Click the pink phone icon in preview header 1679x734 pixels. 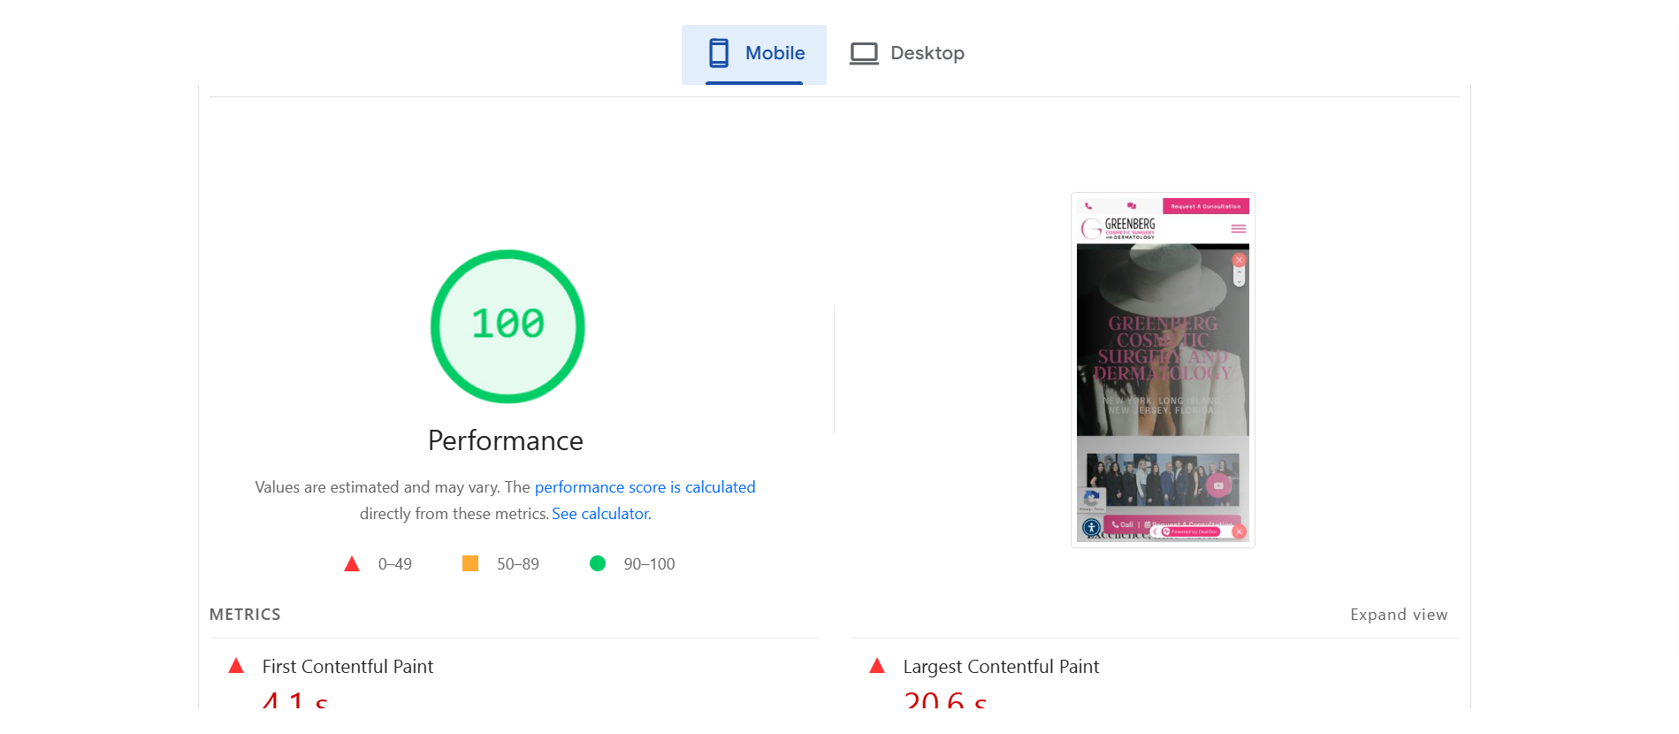point(1088,206)
